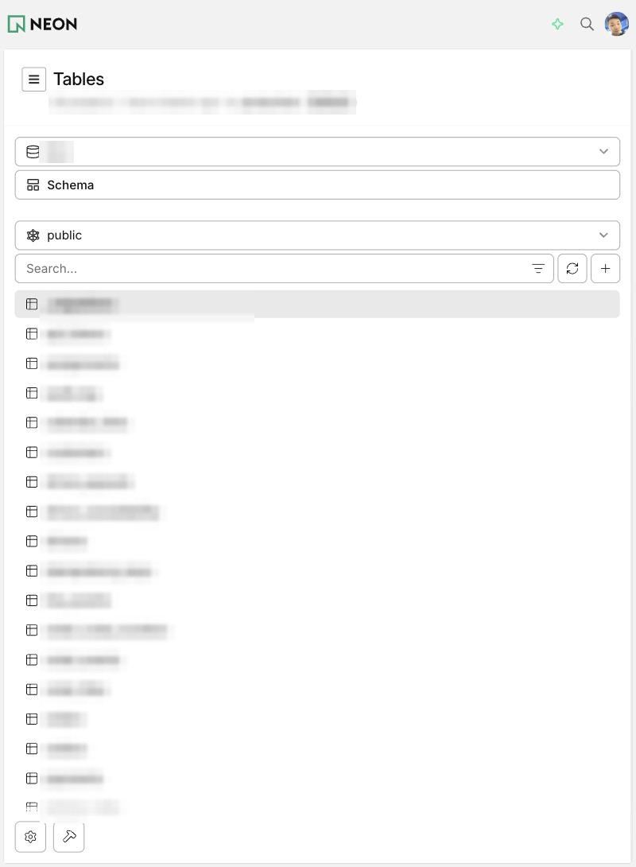This screenshot has width=636, height=867.
Task: Add a new table with plus button
Action: coord(605,269)
